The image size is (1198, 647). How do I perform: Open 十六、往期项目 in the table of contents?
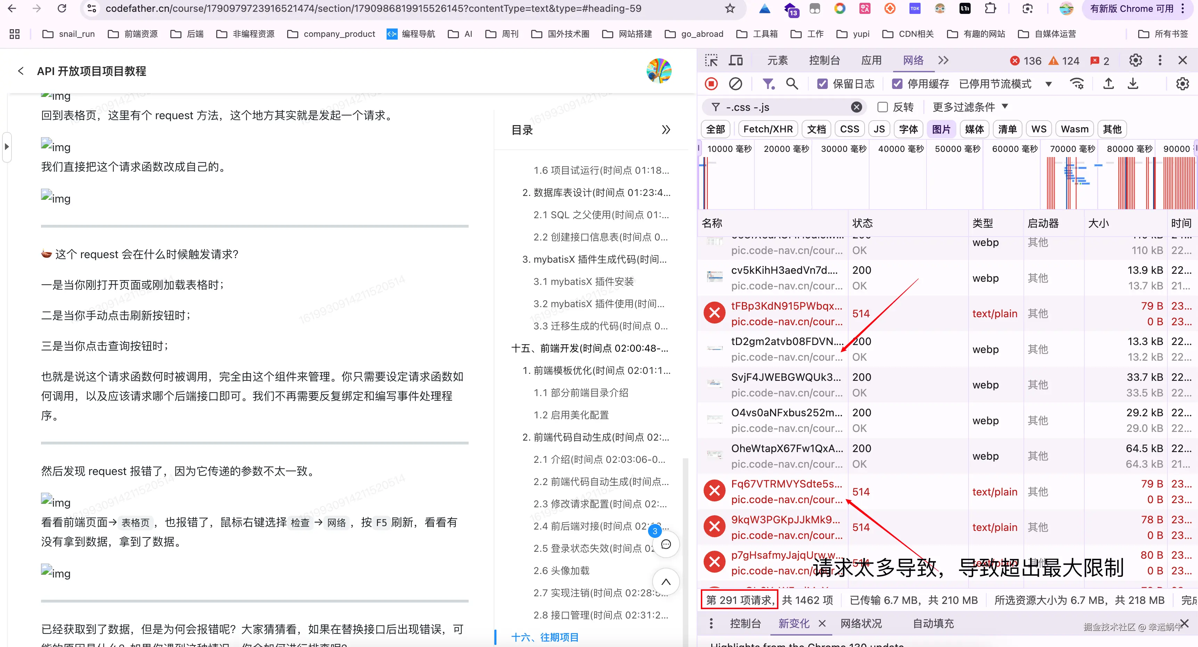pos(544,637)
